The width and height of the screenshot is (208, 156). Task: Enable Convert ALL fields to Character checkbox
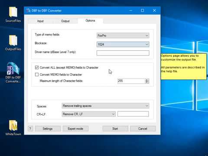[x=37, y=68]
